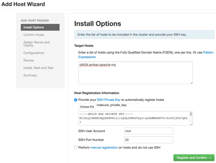Select Provide your SSH Private Key radio
Screen dimensions: 216x163
point(76,100)
